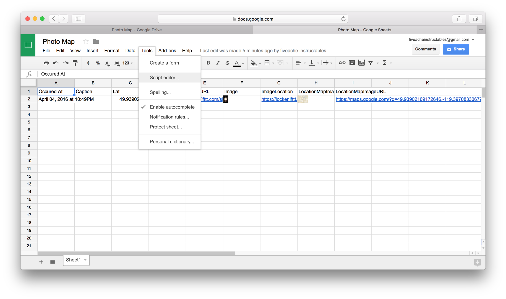Apply the Filter tool
Viewport: 506px width, 299px height.
tap(371, 63)
